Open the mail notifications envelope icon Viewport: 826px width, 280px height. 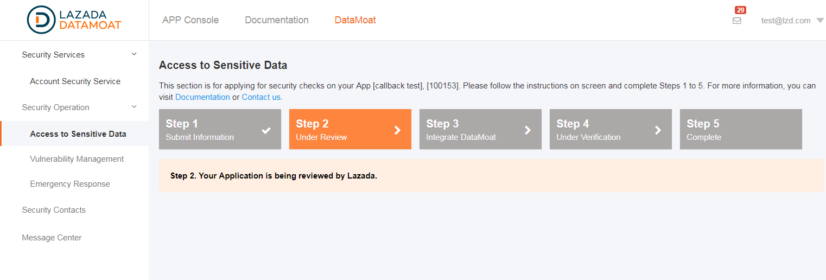(737, 21)
